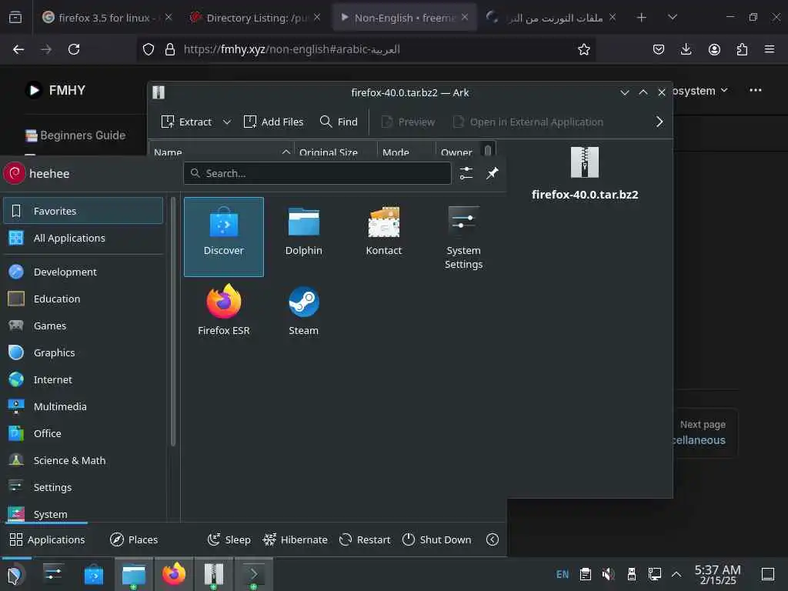Open the Science & Math category
This screenshot has height=591, width=788.
(83, 460)
